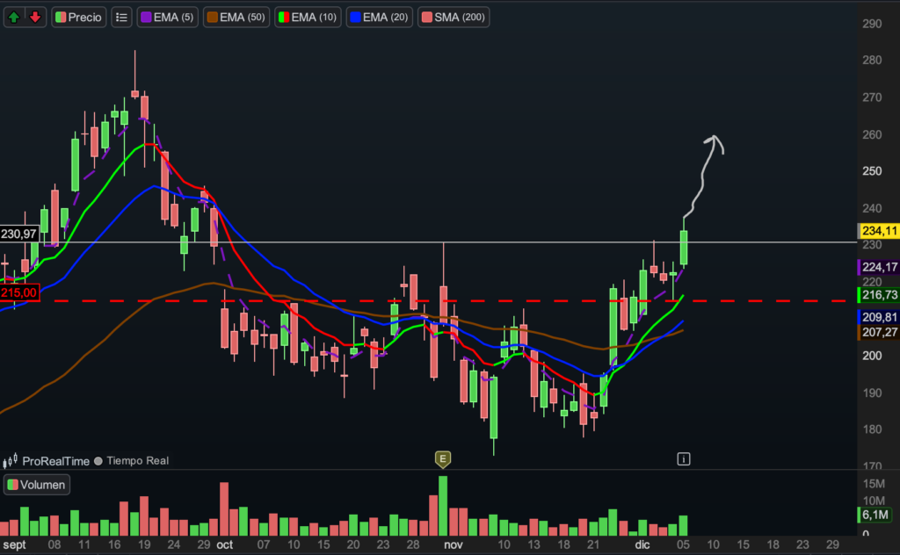Click the blue EMA (20) color swatch
The height and width of the screenshot is (555, 900).
pos(357,17)
